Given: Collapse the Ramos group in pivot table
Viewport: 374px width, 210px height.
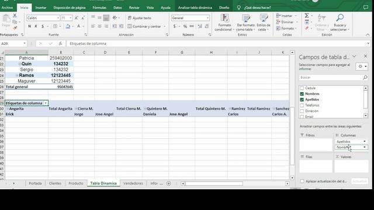Looking at the screenshot, I should tap(17, 75).
